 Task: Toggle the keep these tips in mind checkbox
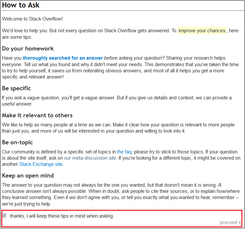point(4,216)
